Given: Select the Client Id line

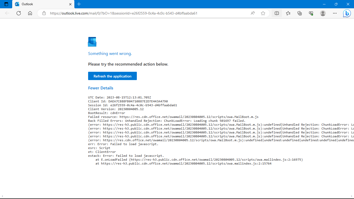Looking at the screenshot, I should (128, 101).
